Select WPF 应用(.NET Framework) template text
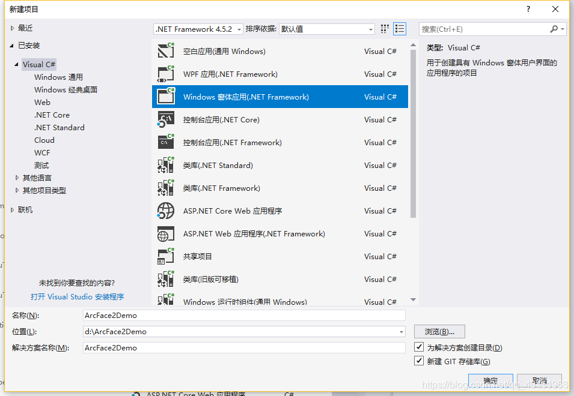The width and height of the screenshot is (574, 396). pyautogui.click(x=230, y=74)
